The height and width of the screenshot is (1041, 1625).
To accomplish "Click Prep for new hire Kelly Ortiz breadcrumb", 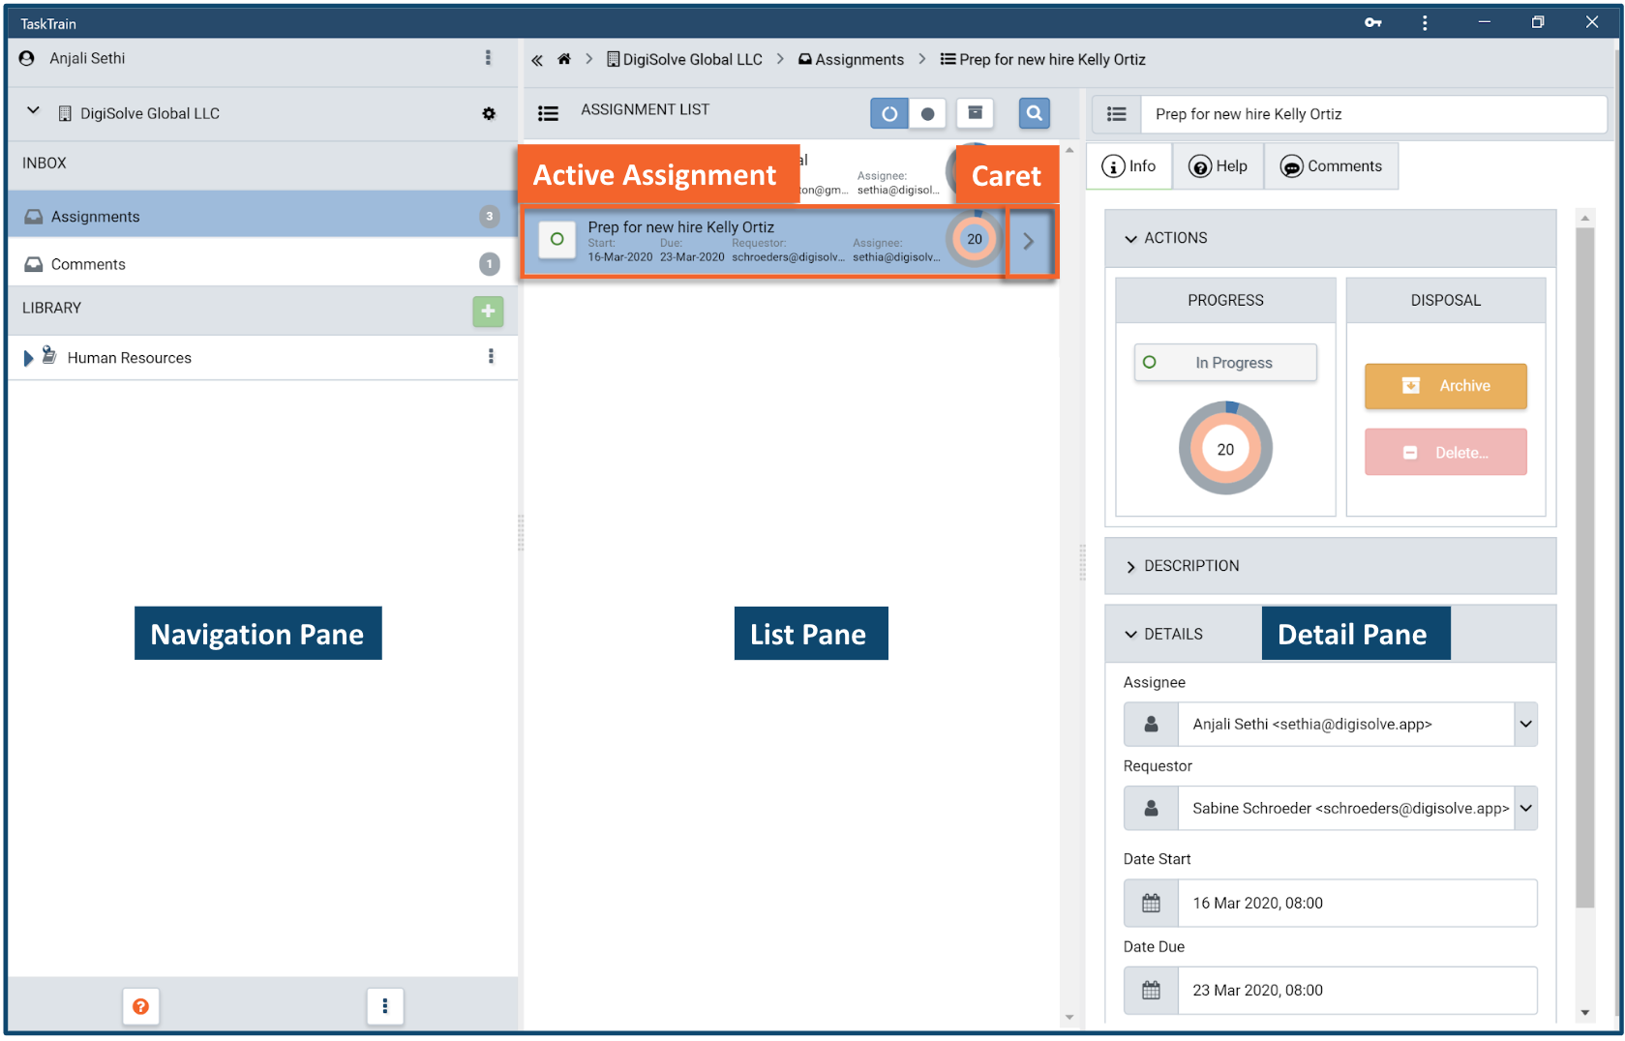I will click(x=1042, y=59).
